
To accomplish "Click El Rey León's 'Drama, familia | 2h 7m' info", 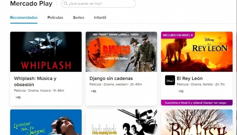I will pos(208,84).
